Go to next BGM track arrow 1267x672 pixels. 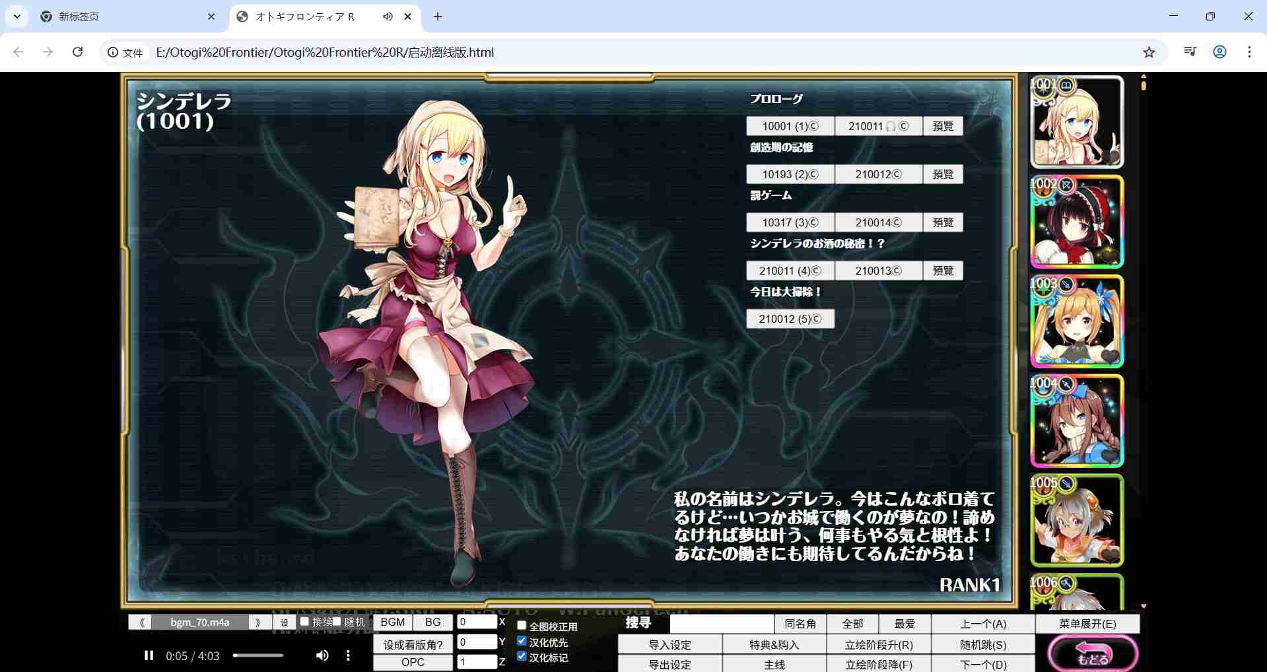259,622
